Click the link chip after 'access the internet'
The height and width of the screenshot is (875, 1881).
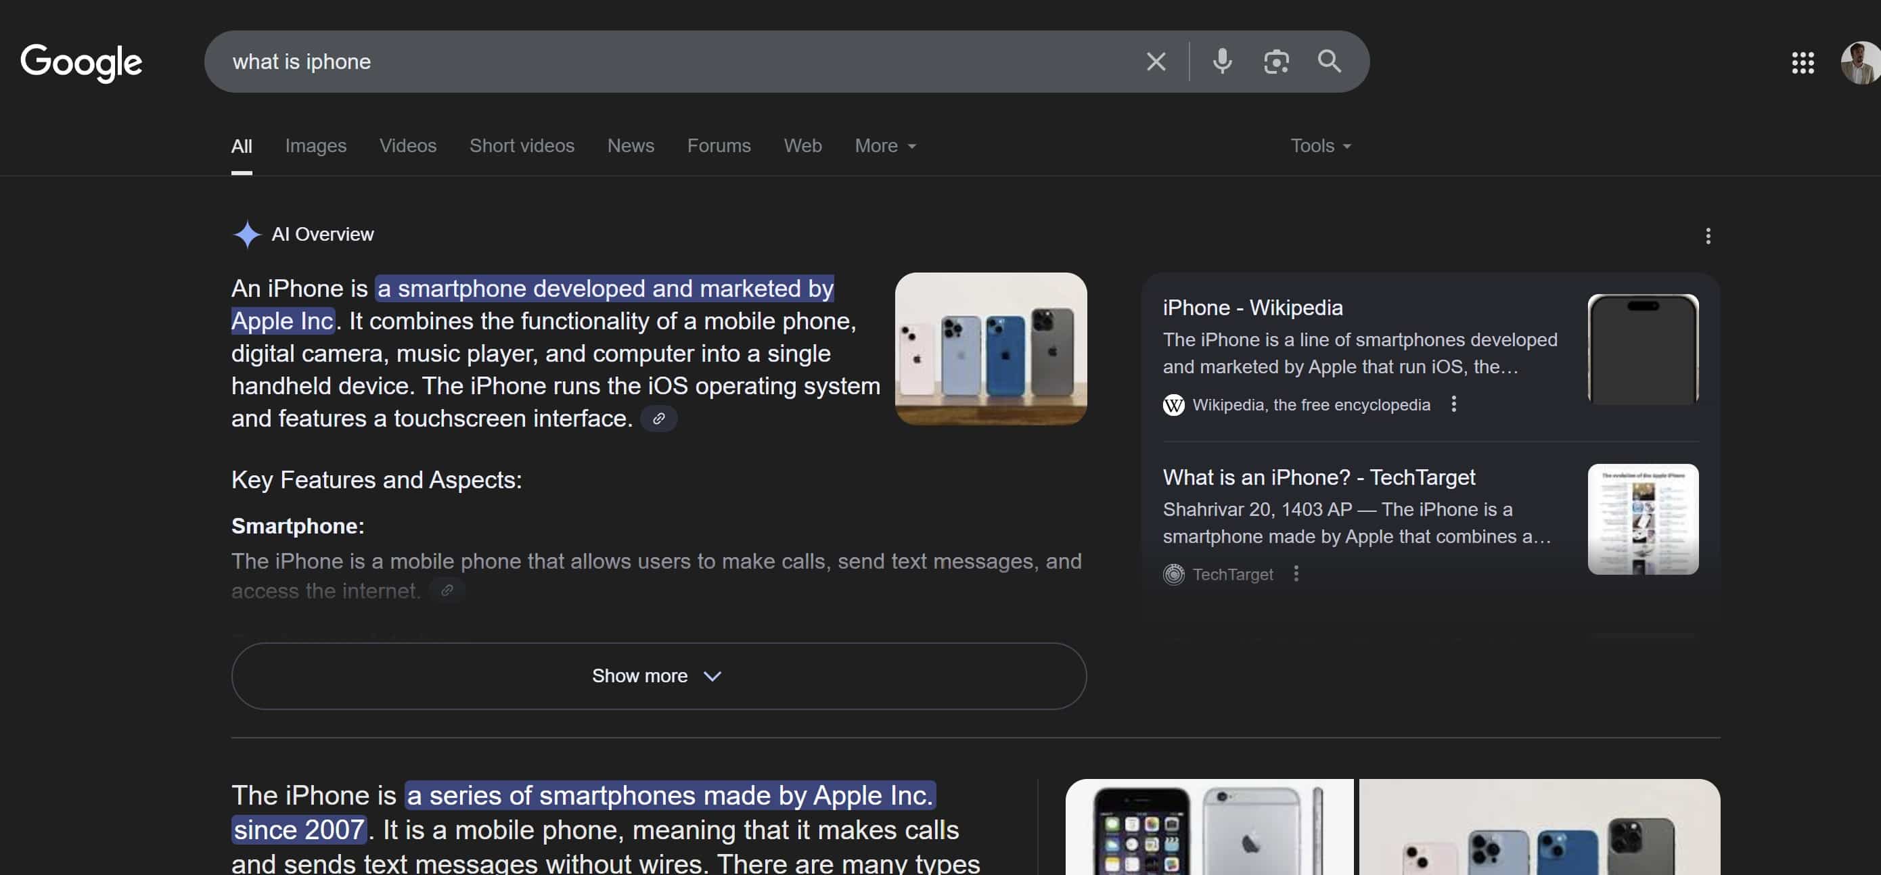tap(447, 590)
